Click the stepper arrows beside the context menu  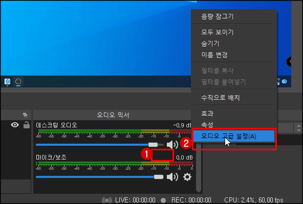point(299,128)
